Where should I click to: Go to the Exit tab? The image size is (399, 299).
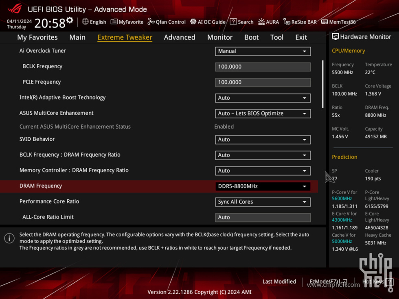pos(301,37)
